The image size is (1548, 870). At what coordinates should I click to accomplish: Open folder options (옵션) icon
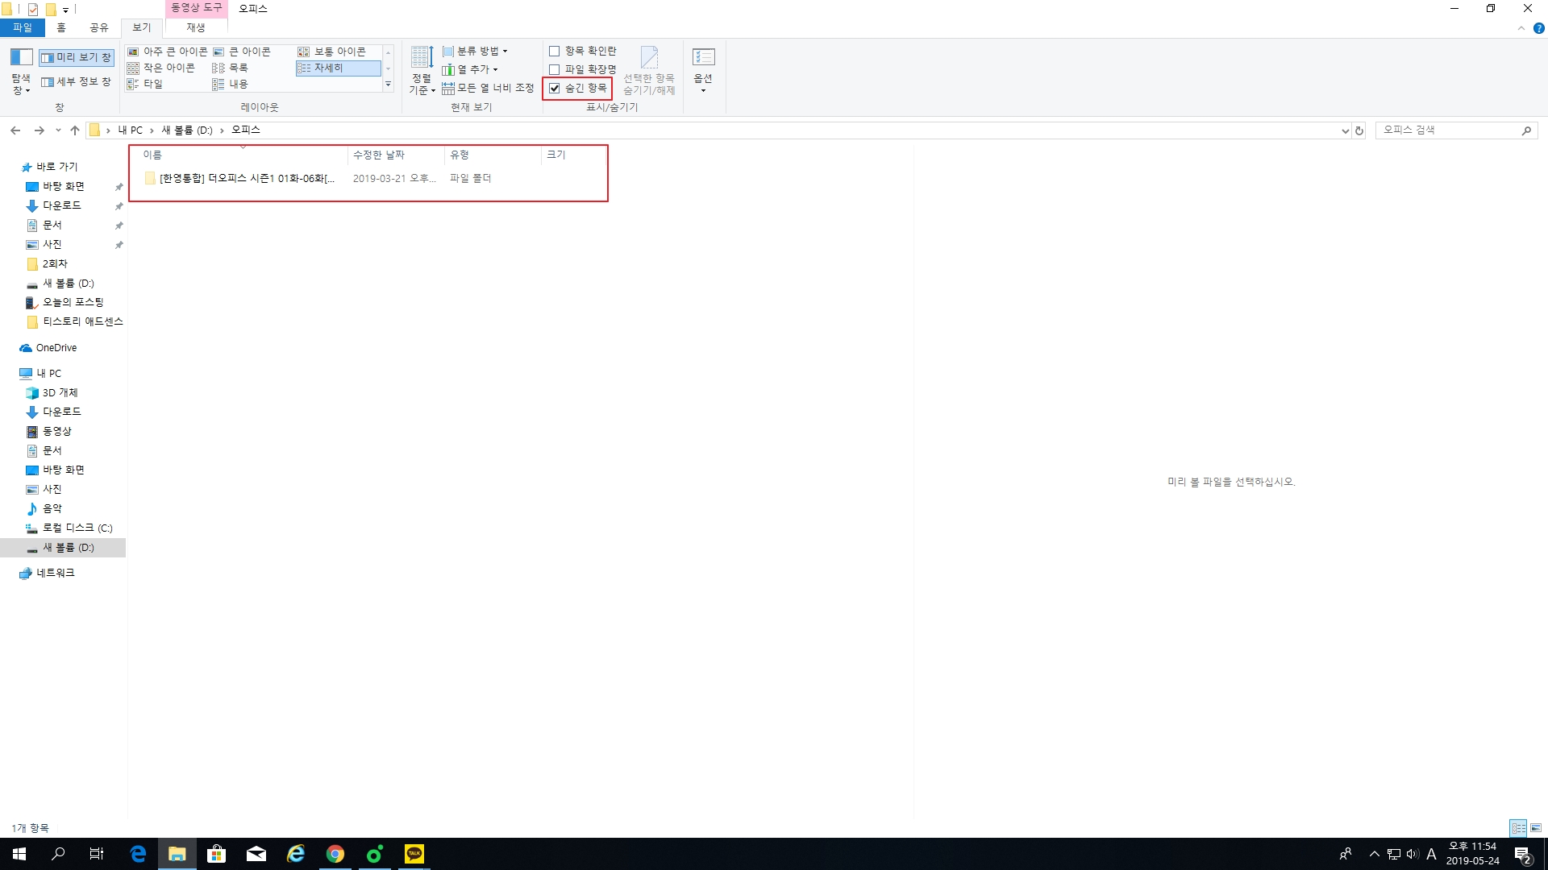pos(703,57)
